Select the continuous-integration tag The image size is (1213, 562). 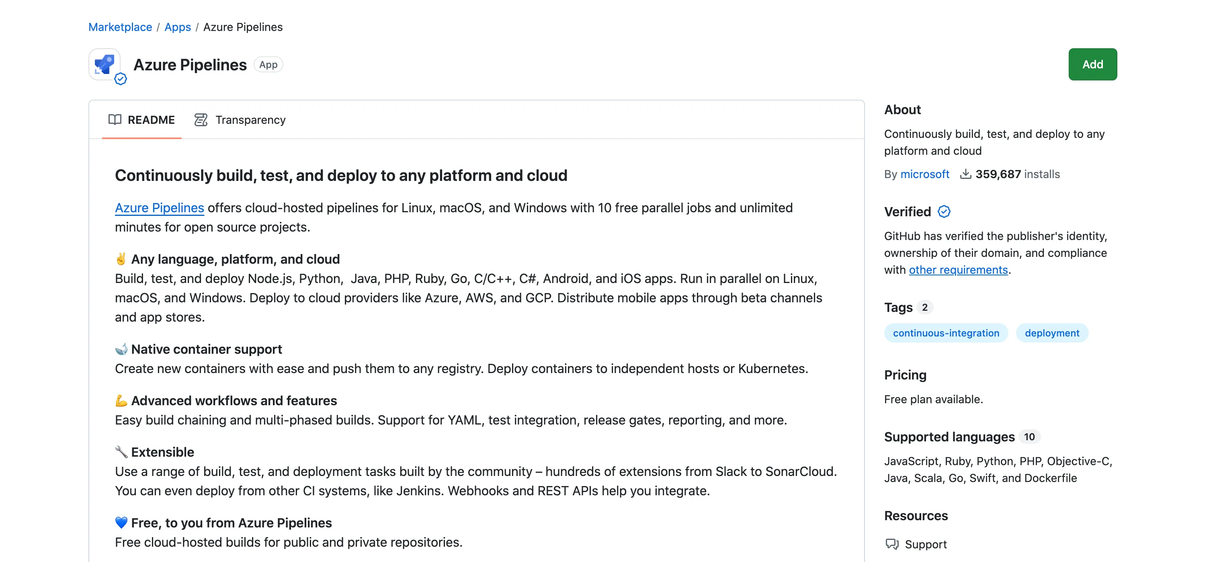click(x=946, y=332)
